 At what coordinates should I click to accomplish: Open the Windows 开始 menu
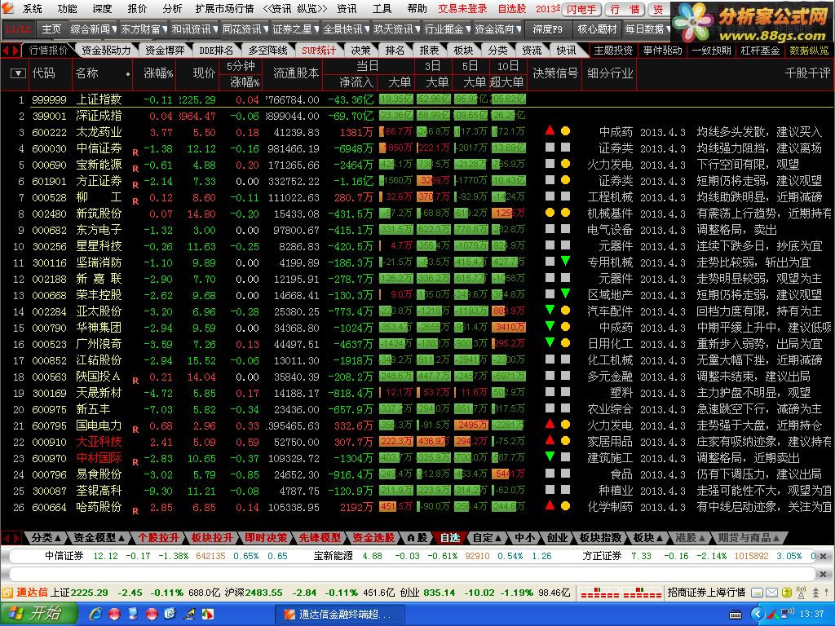pos(39,614)
